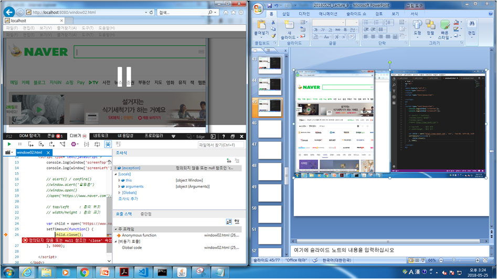Viewport: 497px width, 279px height.
Task: Expand the 'this' variable node
Action: [x=120, y=181]
